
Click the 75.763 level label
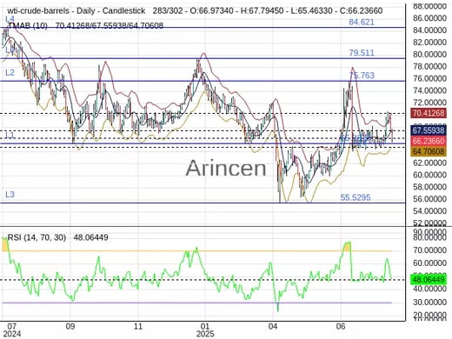coord(362,76)
